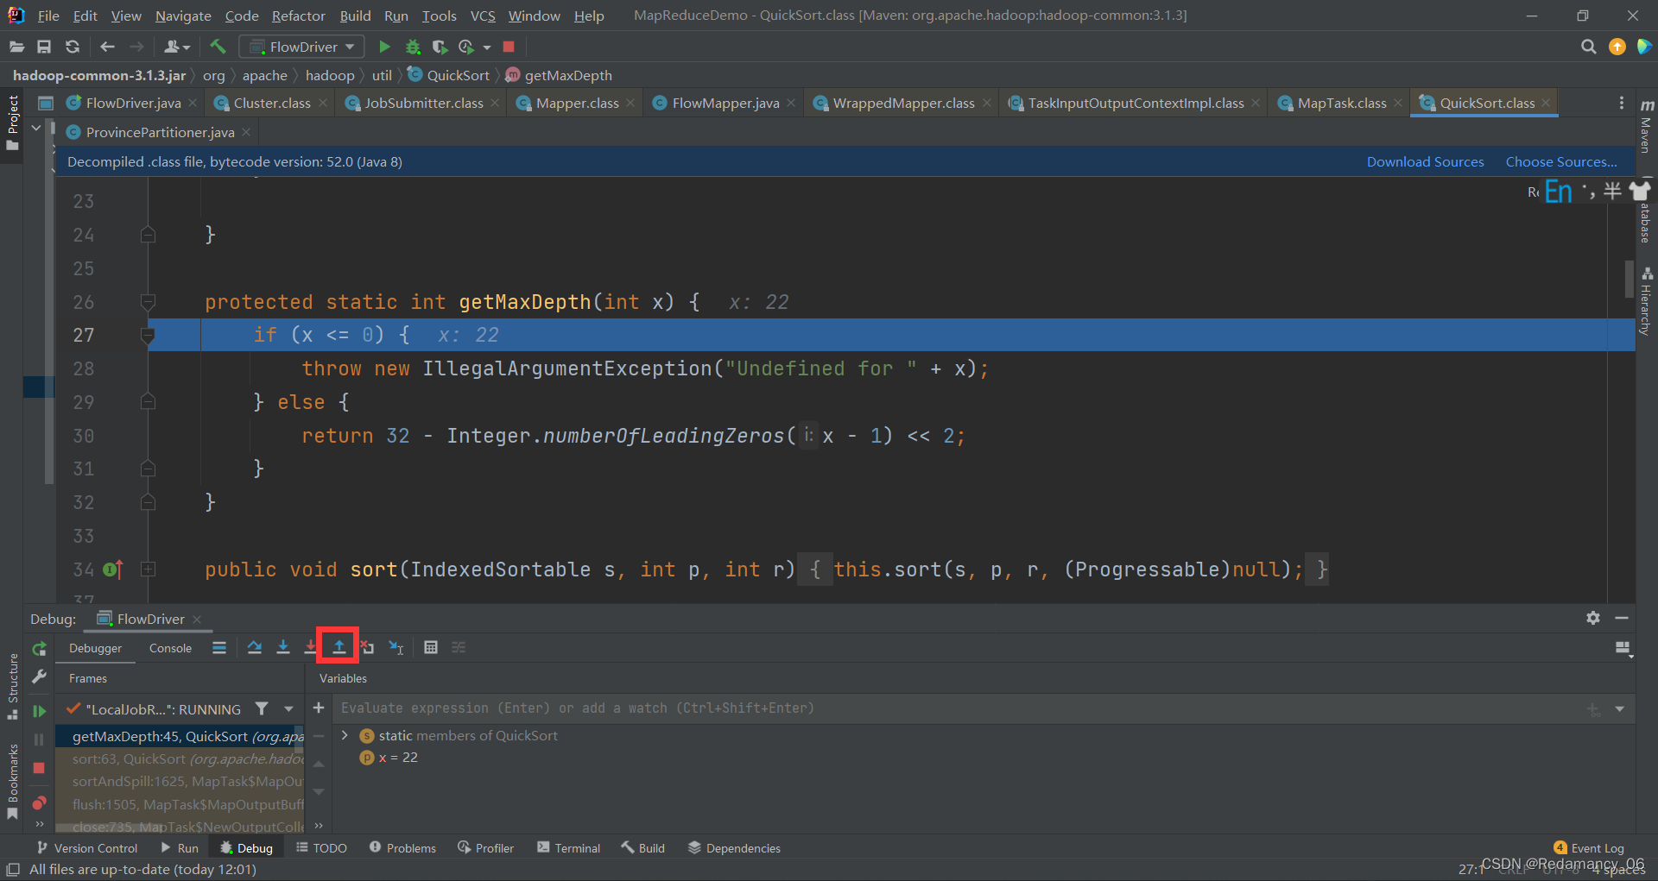Click Choose Sources link
The height and width of the screenshot is (881, 1658).
pos(1561,161)
